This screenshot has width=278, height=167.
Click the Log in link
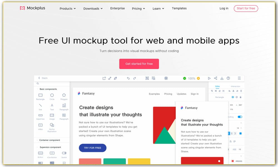(x=224, y=8)
